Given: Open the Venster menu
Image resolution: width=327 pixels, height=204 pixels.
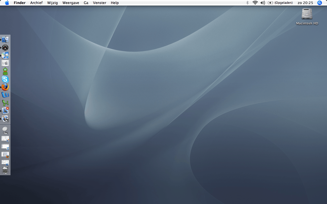Looking at the screenshot, I should [x=100, y=3].
